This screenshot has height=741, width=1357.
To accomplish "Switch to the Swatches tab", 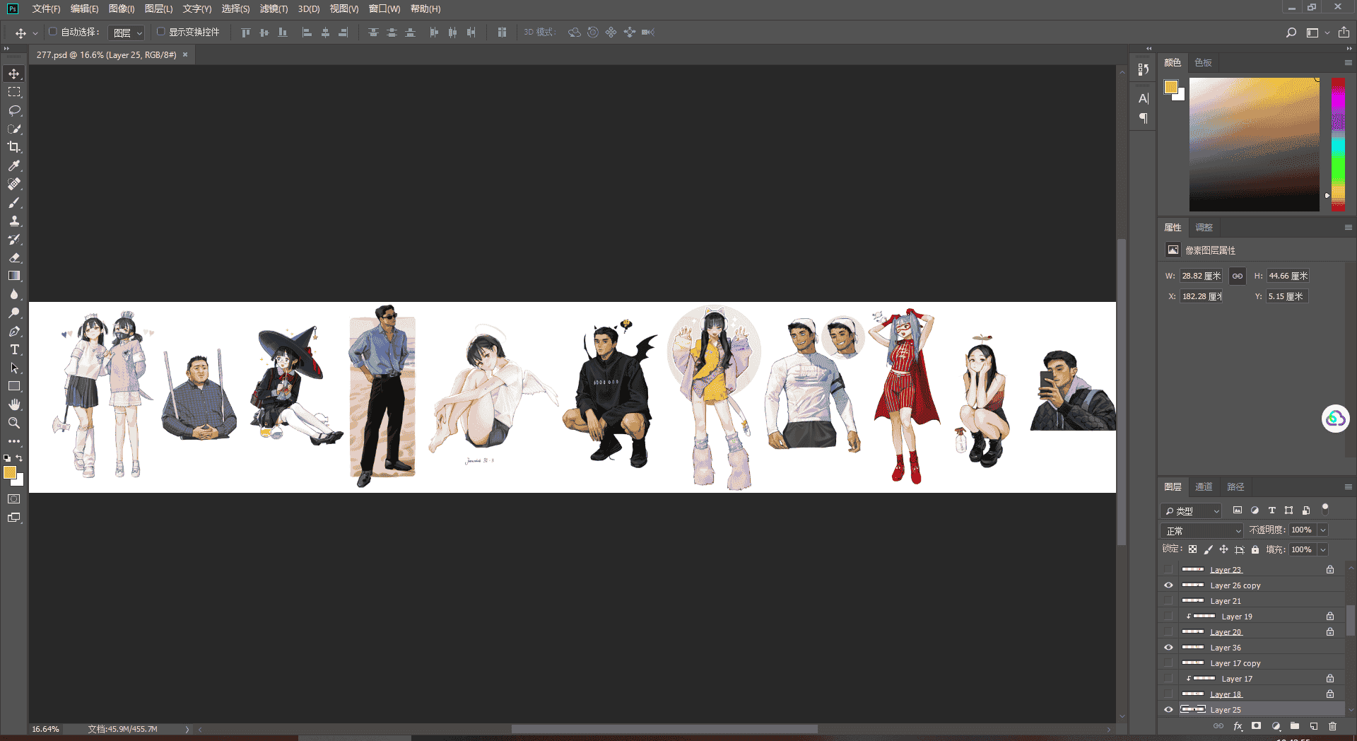I will 1203,63.
